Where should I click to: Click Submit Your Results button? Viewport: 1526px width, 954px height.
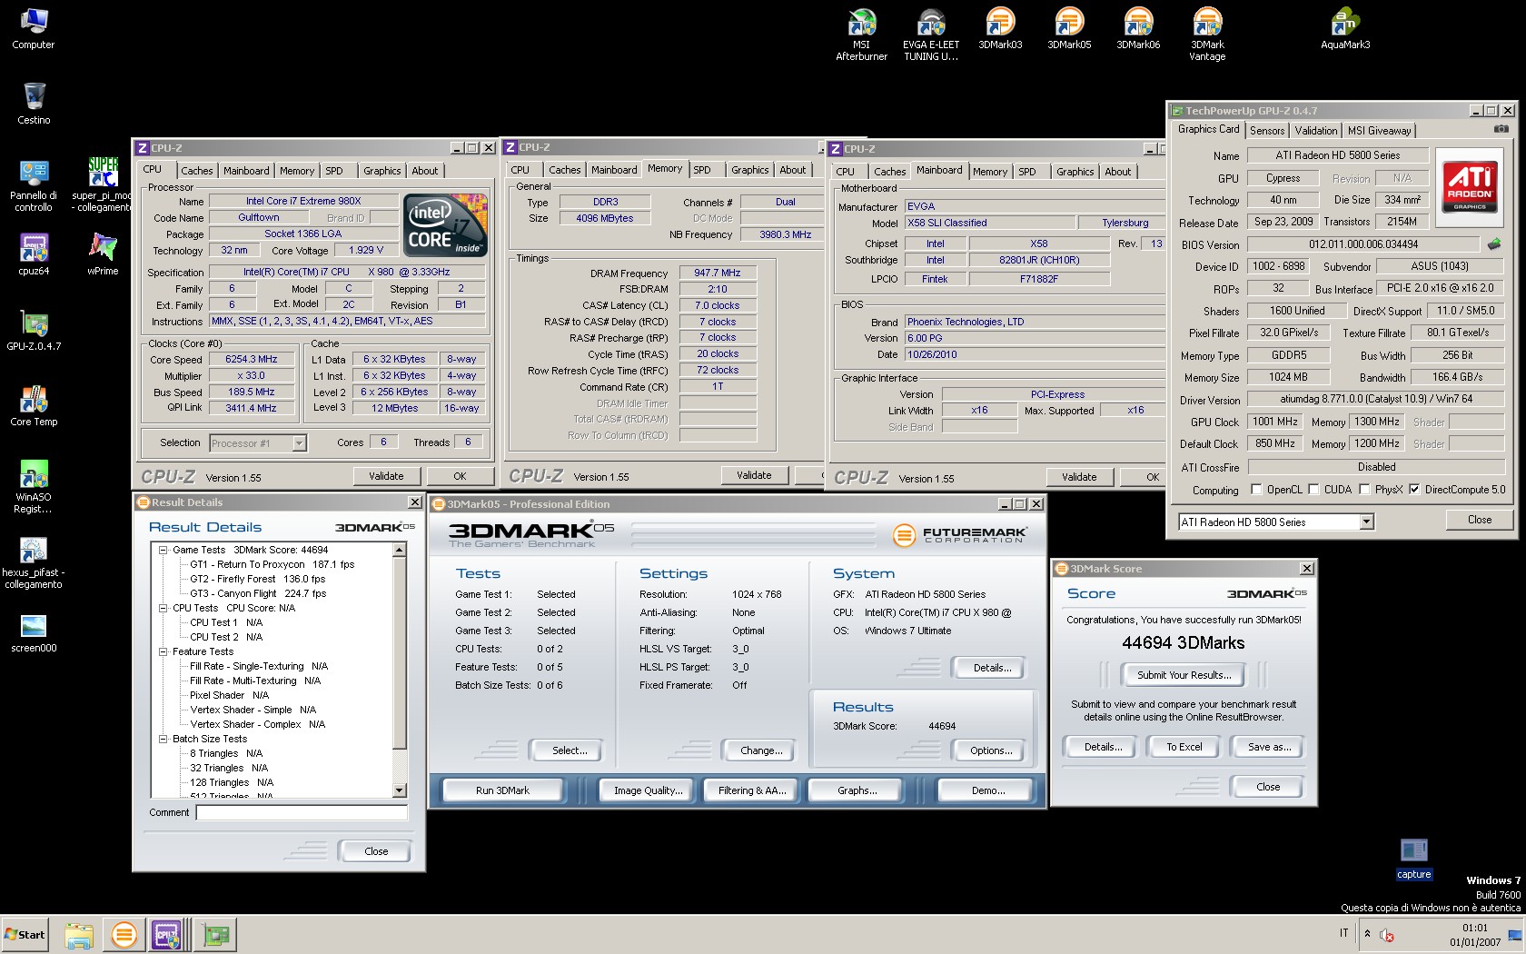click(x=1184, y=675)
